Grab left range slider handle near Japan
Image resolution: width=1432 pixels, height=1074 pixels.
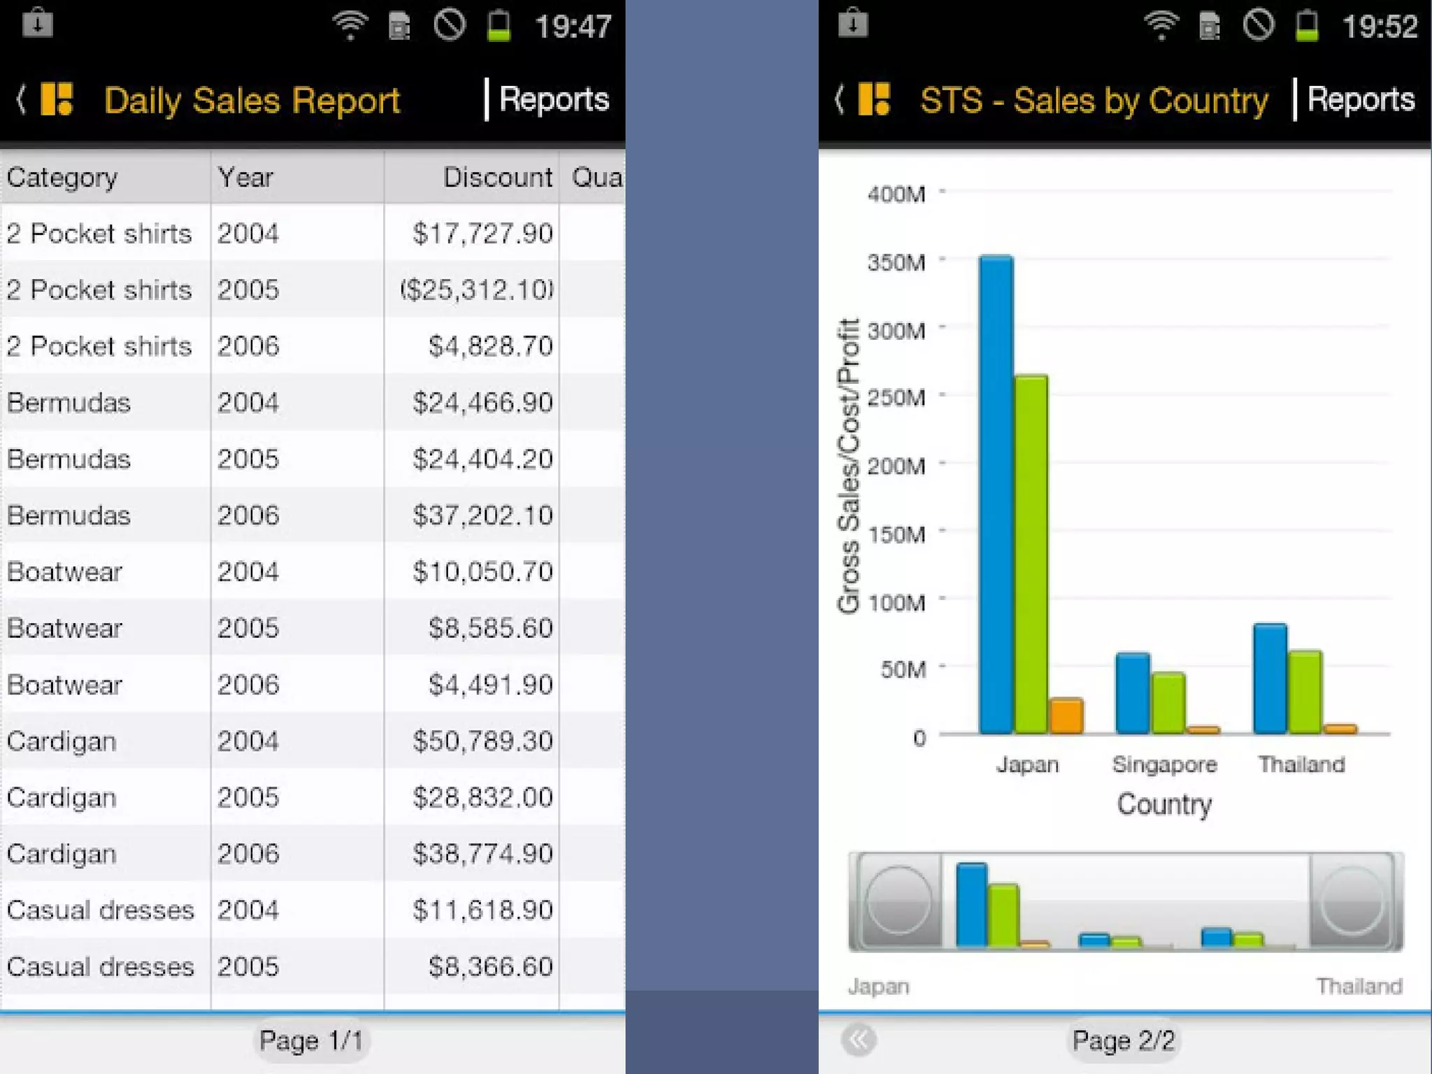[898, 901]
